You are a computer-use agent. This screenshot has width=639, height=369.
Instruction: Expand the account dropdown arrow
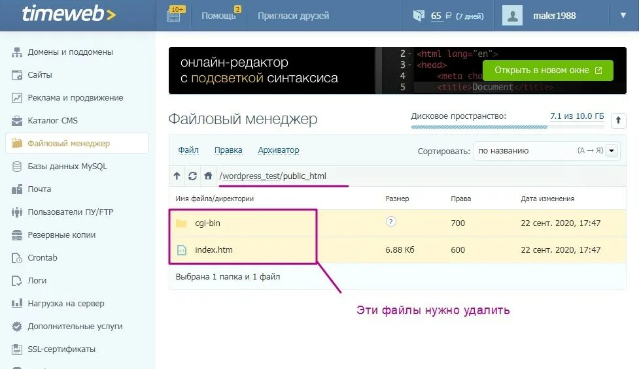tap(623, 16)
